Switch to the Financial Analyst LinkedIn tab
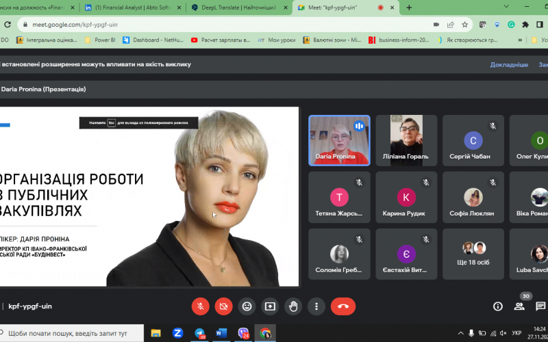The image size is (548, 342). tap(133, 8)
